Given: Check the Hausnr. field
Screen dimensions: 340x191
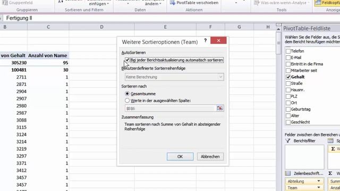Looking at the screenshot, I should (288, 90).
